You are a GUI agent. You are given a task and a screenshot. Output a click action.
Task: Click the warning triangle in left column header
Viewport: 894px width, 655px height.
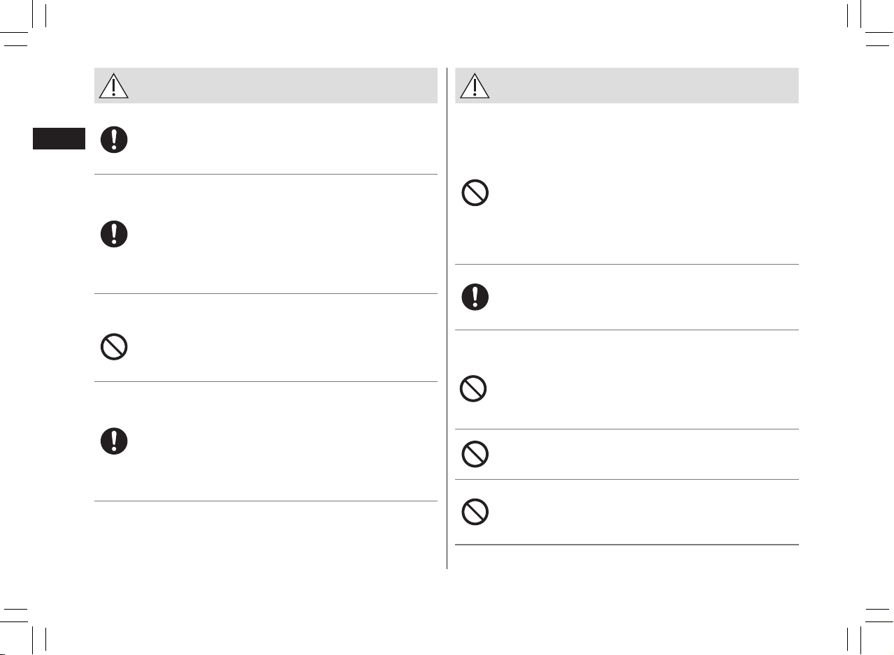114,85
